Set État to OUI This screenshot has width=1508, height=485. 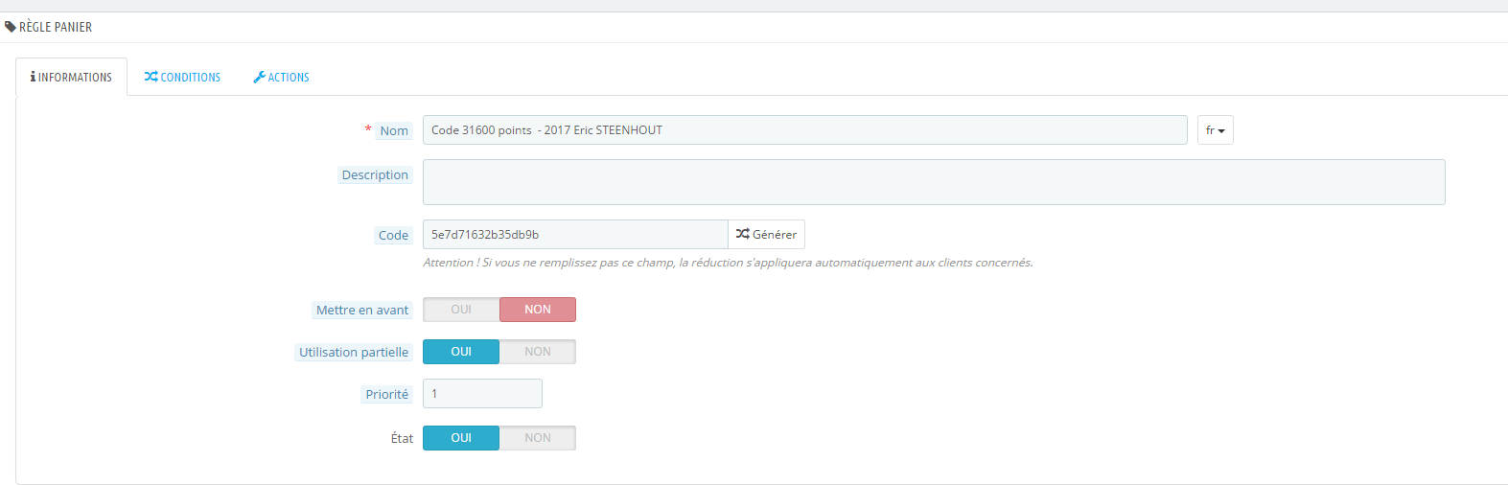click(x=461, y=438)
